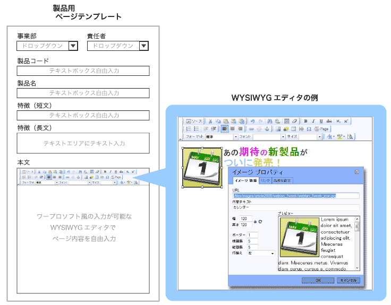
Task: Click the 本文 WYSIWYG editor body area in the template
Action: coord(83,239)
